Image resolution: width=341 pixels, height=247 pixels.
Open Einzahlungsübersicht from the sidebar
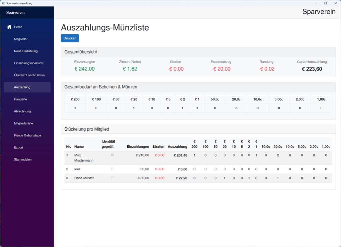pyautogui.click(x=29, y=63)
